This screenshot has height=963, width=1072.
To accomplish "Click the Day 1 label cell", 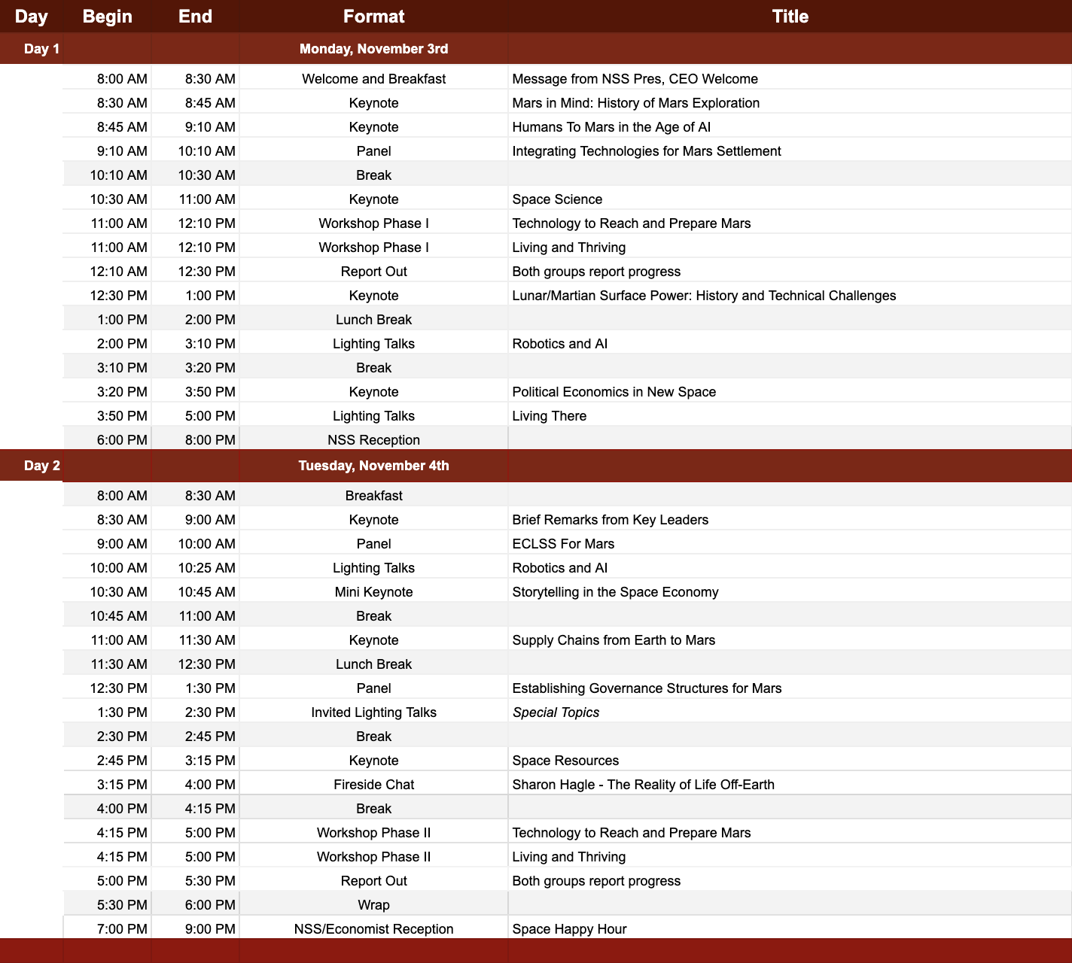I will (x=41, y=49).
